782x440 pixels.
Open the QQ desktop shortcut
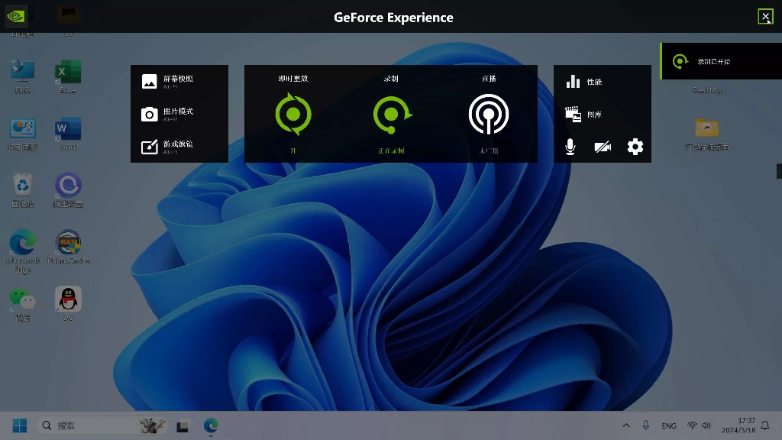click(68, 304)
